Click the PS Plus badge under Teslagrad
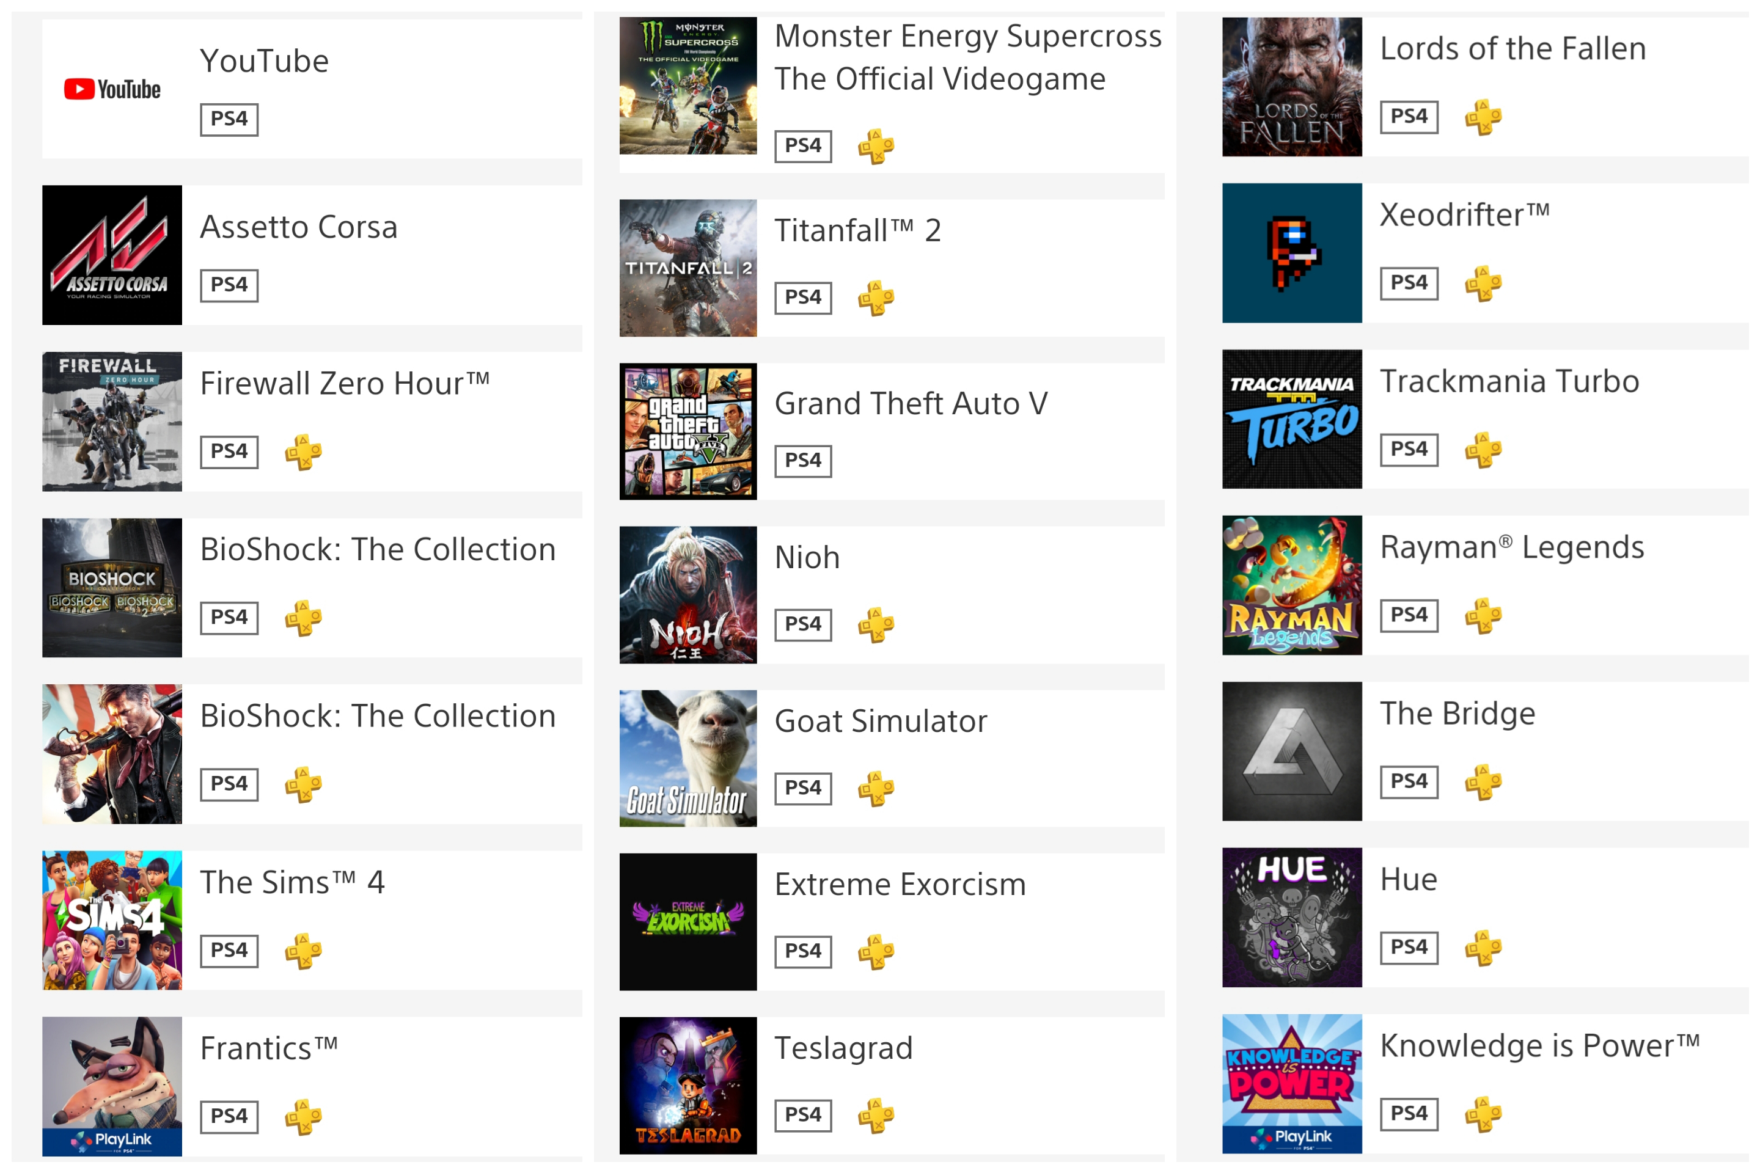 pyautogui.click(x=876, y=1116)
